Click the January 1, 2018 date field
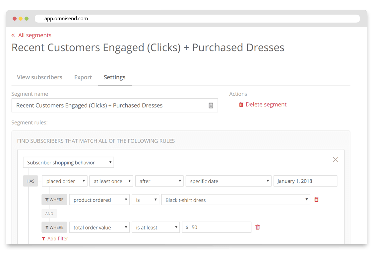The width and height of the screenshot is (377, 260). pyautogui.click(x=305, y=181)
